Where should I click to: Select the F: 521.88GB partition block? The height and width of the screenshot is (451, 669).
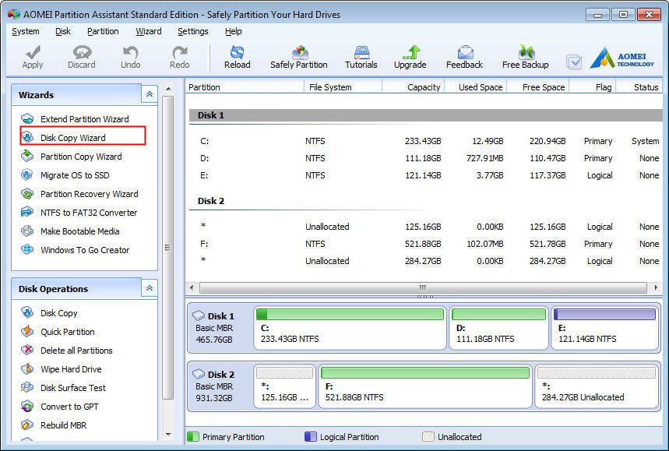(425, 386)
